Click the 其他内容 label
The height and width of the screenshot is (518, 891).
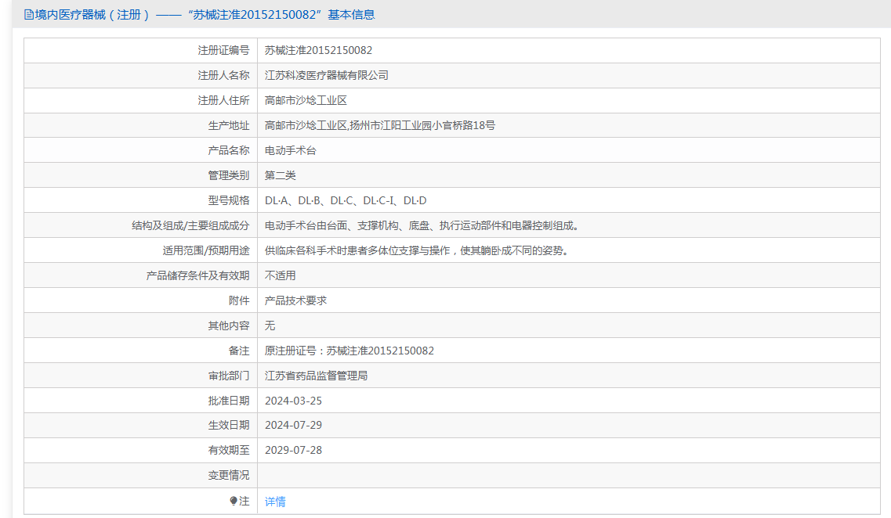pos(229,325)
